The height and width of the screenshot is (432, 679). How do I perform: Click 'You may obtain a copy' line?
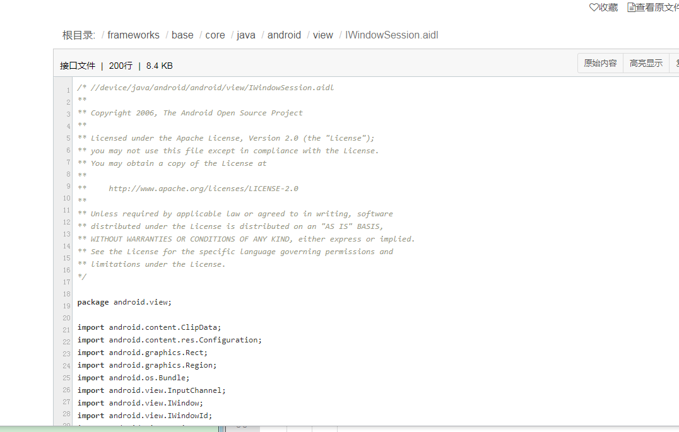[x=172, y=163]
